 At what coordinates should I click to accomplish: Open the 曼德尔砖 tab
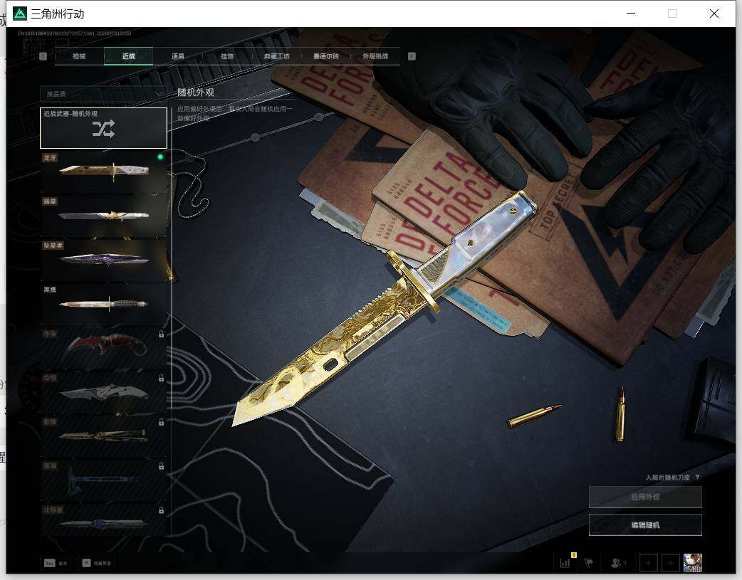coord(326,56)
